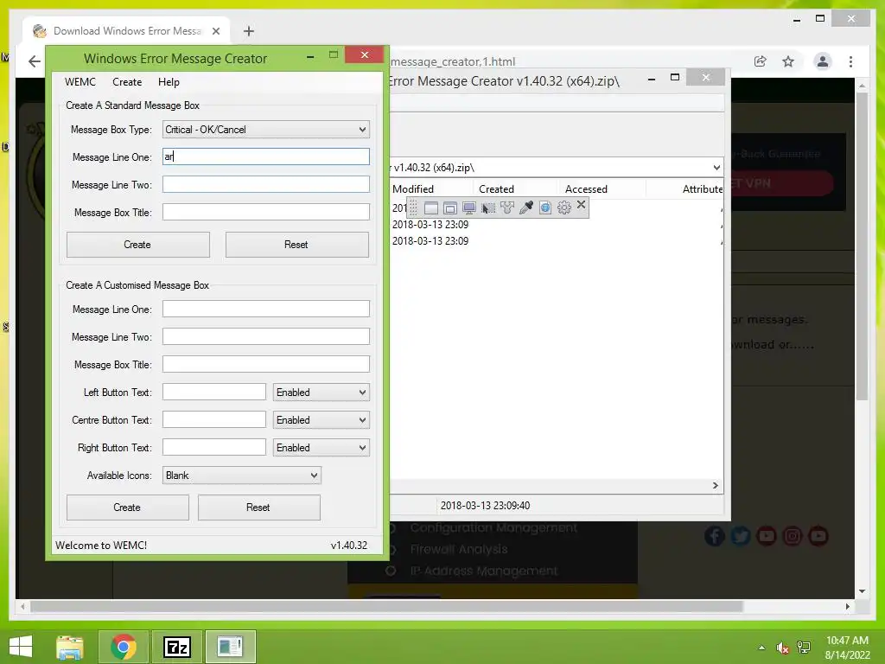Click capture full screen monitor icon
Screen dimensions: 885x664
click(469, 207)
